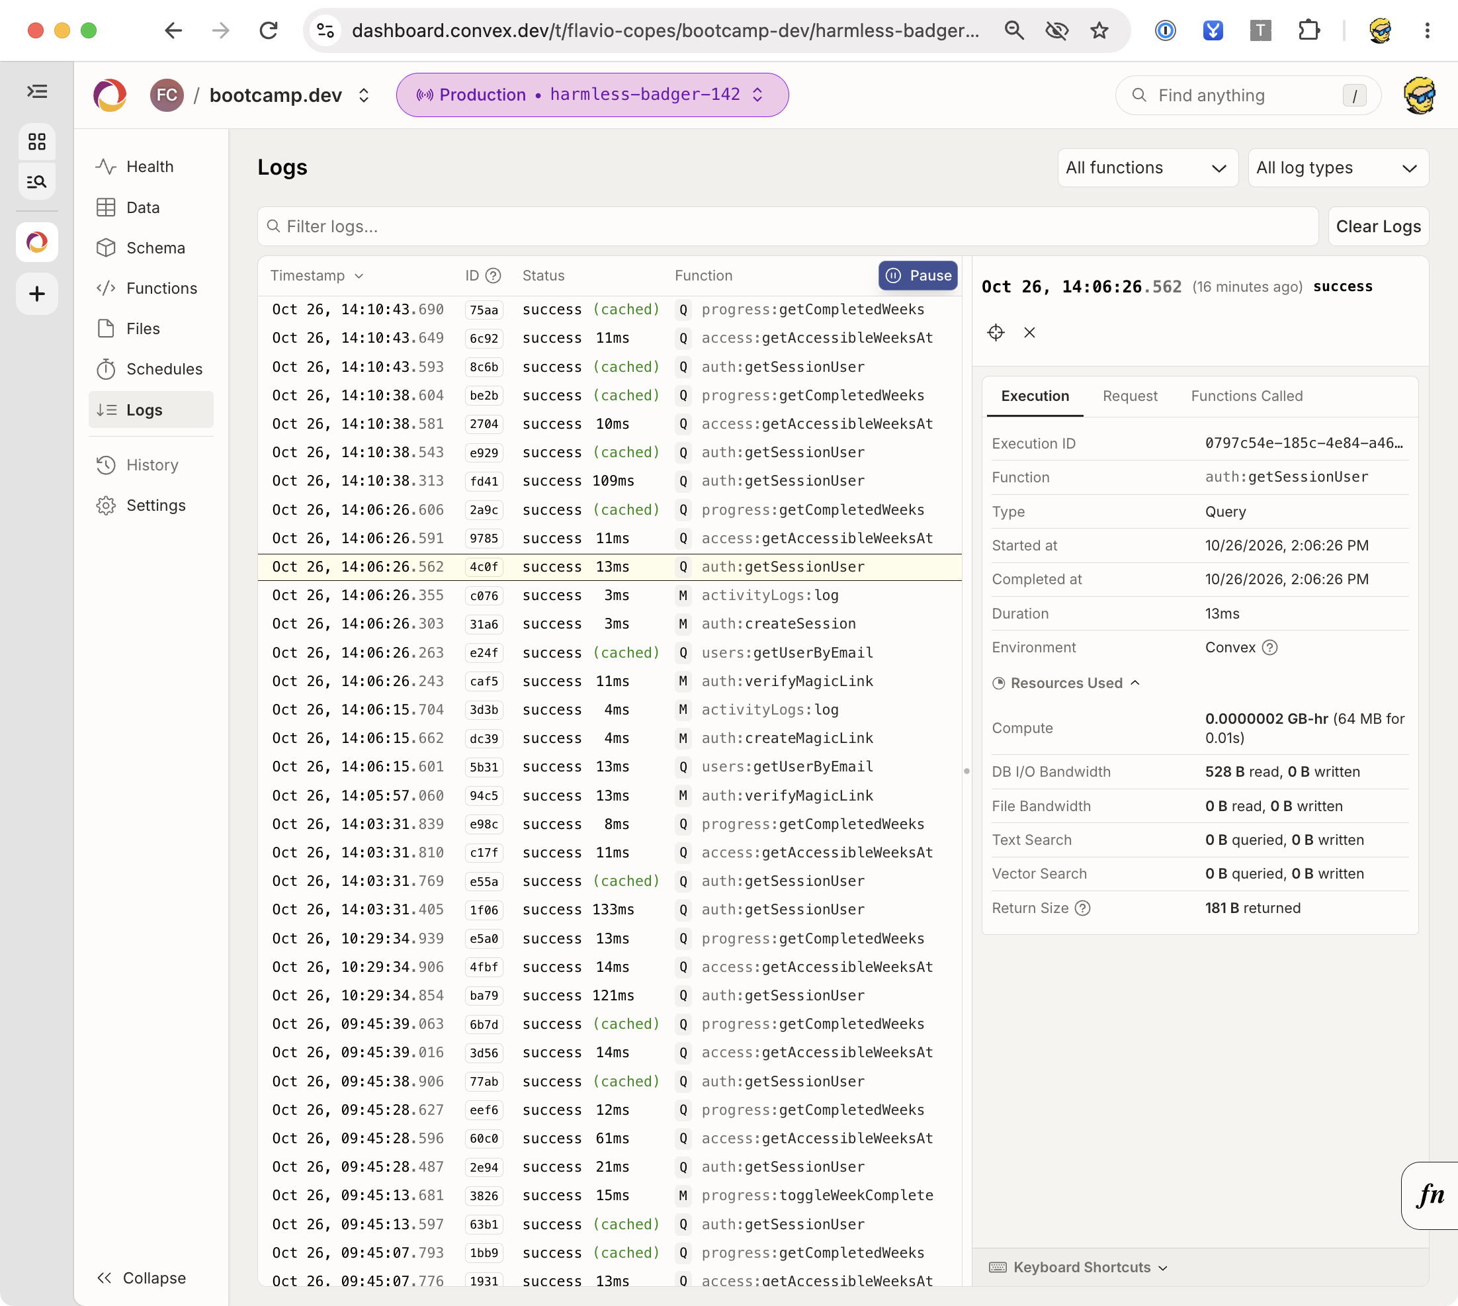Viewport: 1458px width, 1306px height.
Task: Click the FC team avatar
Action: pyautogui.click(x=167, y=95)
